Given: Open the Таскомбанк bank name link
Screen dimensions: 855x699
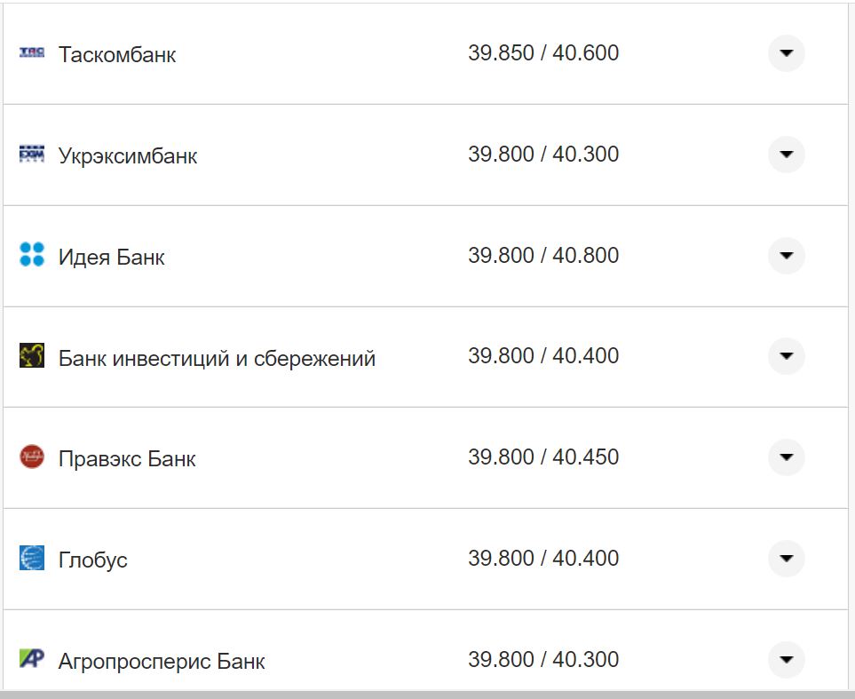Looking at the screenshot, I should pos(117,55).
